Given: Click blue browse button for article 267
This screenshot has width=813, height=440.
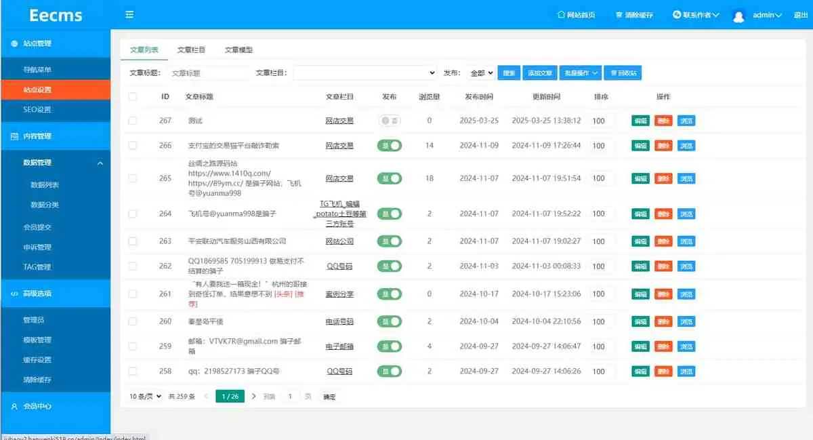Looking at the screenshot, I should [x=686, y=121].
